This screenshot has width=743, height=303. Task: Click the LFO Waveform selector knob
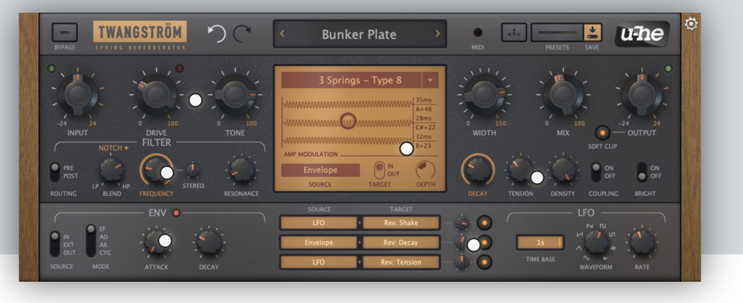coord(596,242)
